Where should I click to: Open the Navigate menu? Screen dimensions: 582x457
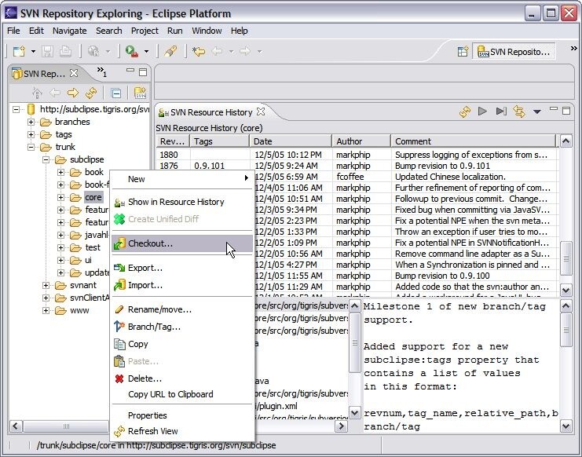point(69,31)
